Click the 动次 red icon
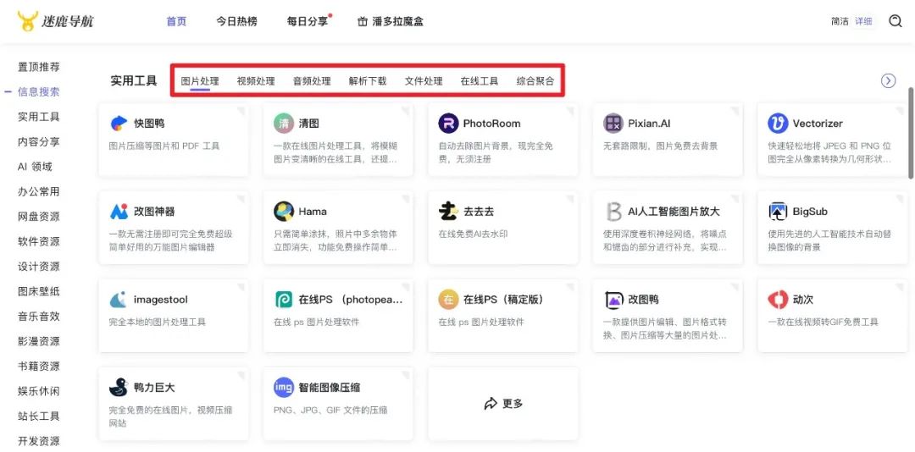The height and width of the screenshot is (452, 915). (x=778, y=300)
